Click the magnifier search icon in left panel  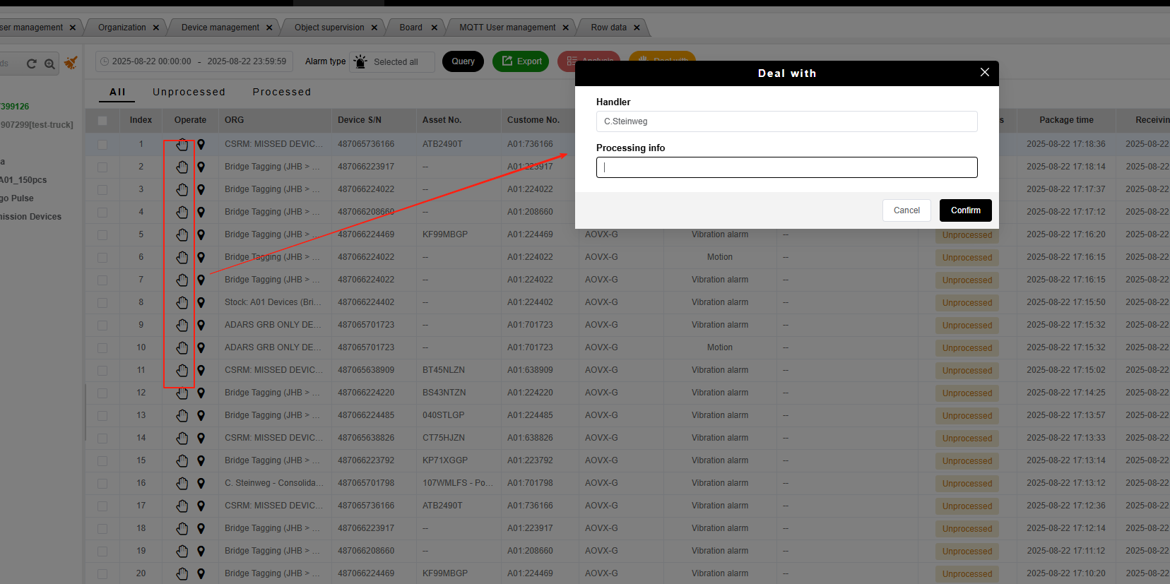[49, 64]
